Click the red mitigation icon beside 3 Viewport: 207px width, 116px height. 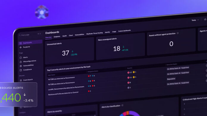[93, 86]
